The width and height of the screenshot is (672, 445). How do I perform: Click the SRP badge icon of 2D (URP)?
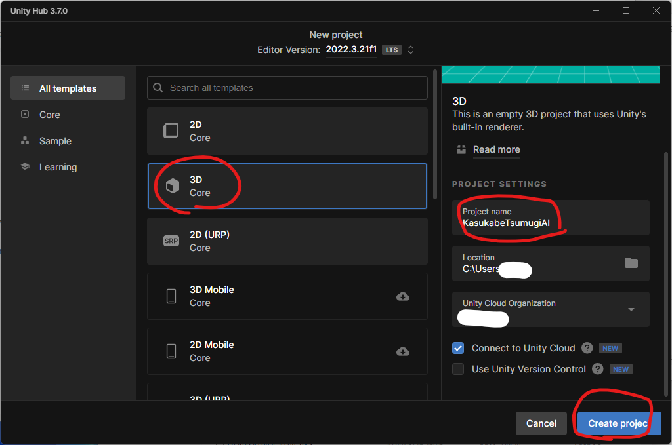(x=171, y=241)
